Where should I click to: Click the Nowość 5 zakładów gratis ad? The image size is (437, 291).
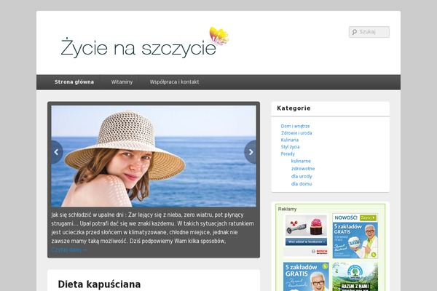point(355,236)
